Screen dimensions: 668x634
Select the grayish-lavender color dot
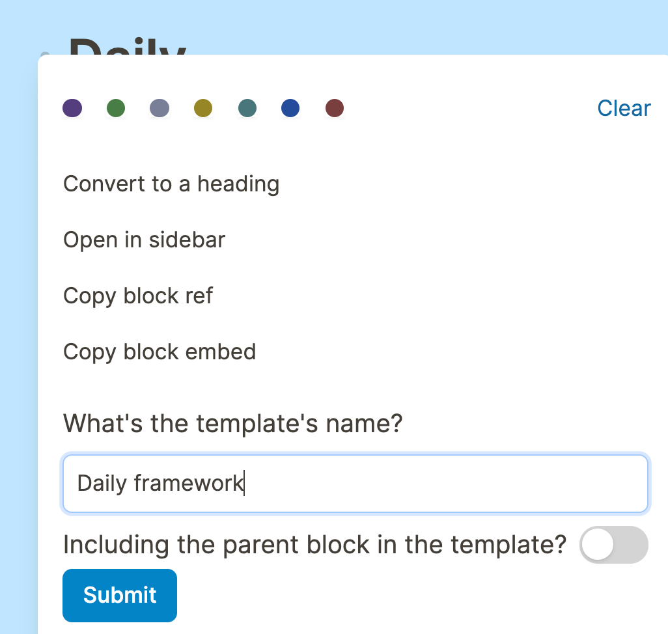(160, 107)
